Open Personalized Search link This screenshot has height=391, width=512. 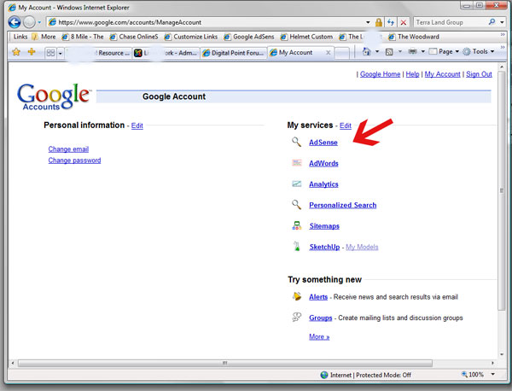342,205
